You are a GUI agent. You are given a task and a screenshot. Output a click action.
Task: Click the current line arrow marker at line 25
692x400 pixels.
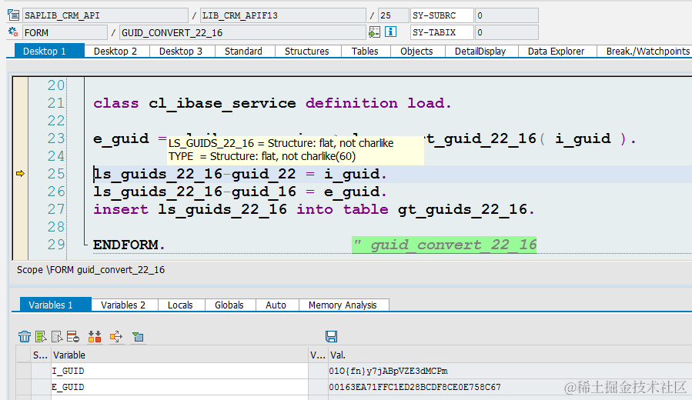pos(20,174)
